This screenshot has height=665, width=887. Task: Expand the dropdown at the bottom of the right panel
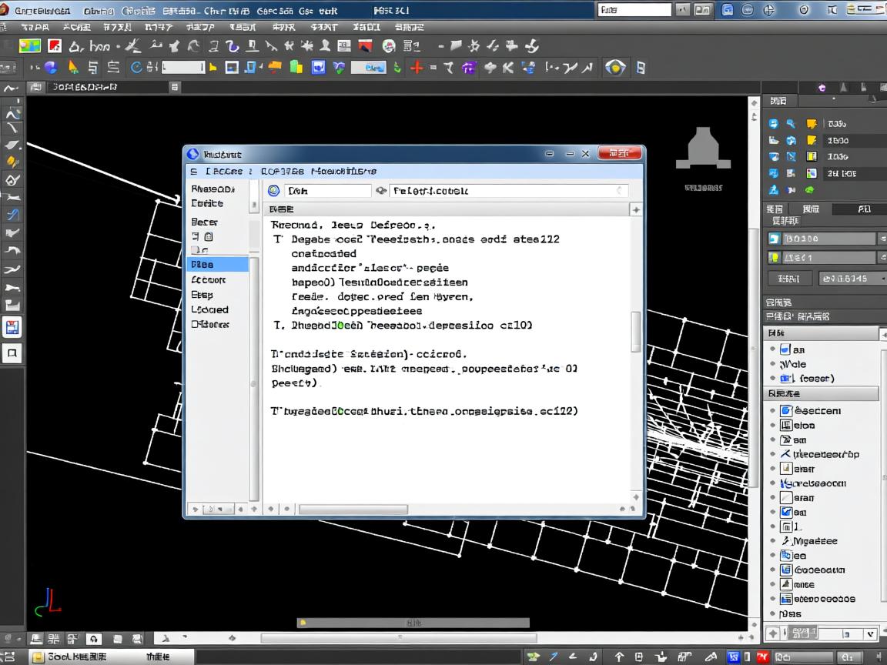point(871,633)
